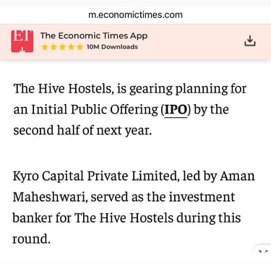Viewport: 271px width, 269px height.
Task: Select the m.economictimes.com address bar
Action: pyautogui.click(x=135, y=15)
